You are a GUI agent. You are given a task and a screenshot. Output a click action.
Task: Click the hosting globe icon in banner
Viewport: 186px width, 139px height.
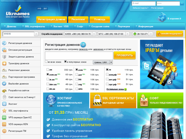(51, 100)
